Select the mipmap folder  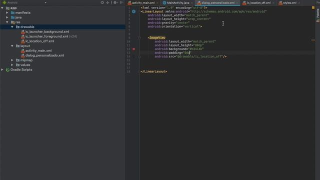[26, 60]
